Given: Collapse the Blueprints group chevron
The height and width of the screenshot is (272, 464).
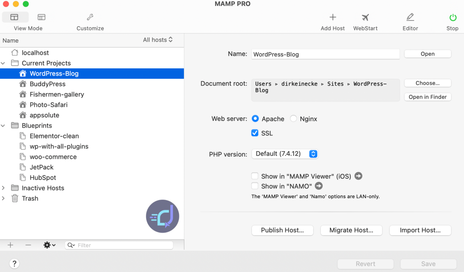Looking at the screenshot, I should (x=3, y=126).
